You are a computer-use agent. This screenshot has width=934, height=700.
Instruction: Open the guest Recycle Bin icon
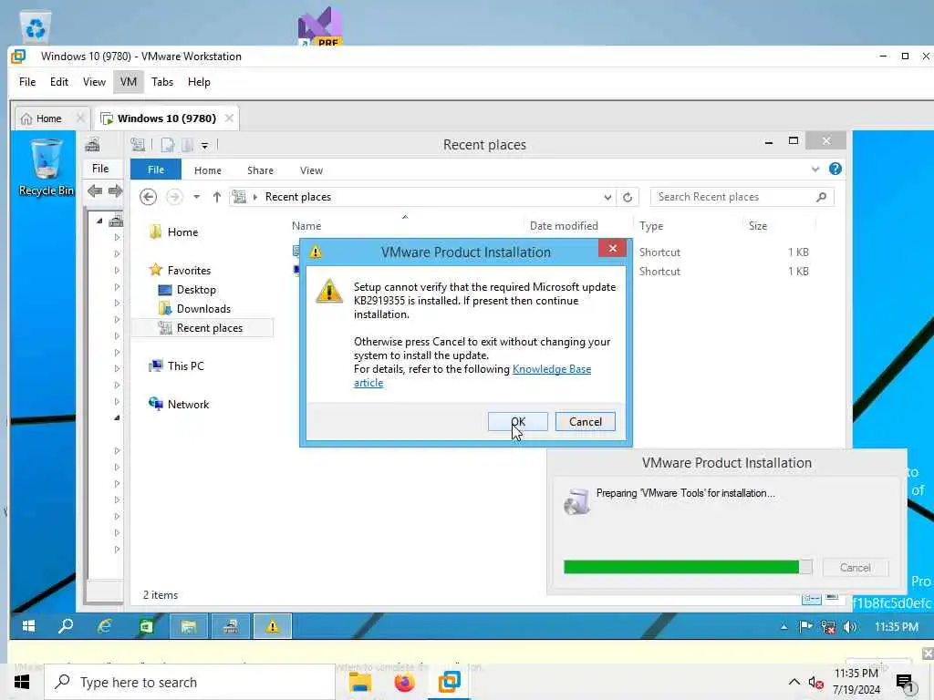point(46,168)
